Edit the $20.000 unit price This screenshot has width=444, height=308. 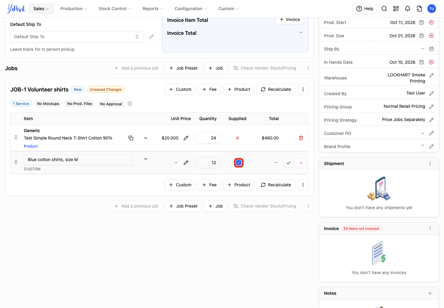tap(186, 138)
